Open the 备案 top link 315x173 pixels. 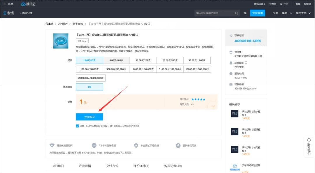click(298, 4)
